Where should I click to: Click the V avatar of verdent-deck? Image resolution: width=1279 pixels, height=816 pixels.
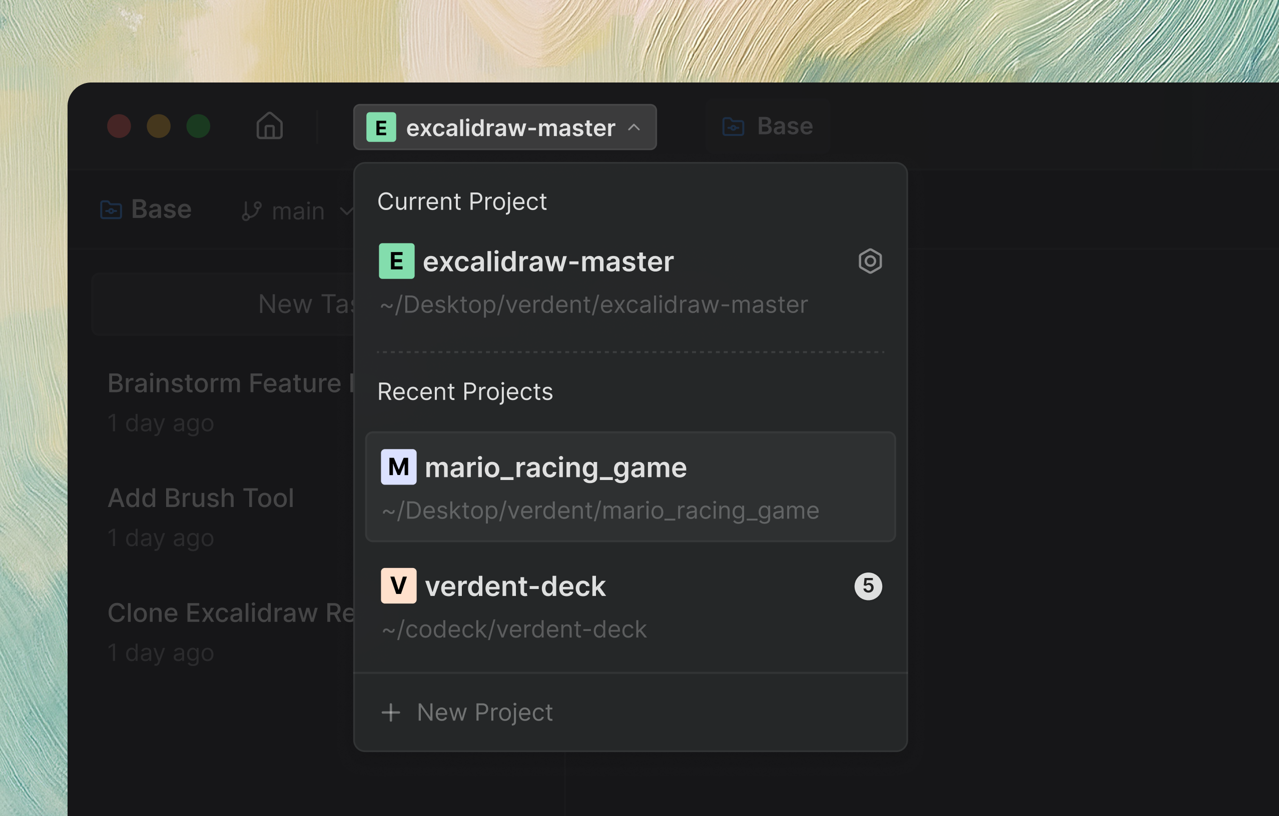398,585
